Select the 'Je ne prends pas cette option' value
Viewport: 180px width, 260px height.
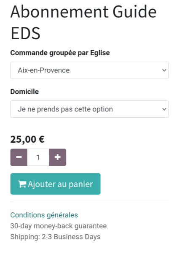(x=65, y=109)
